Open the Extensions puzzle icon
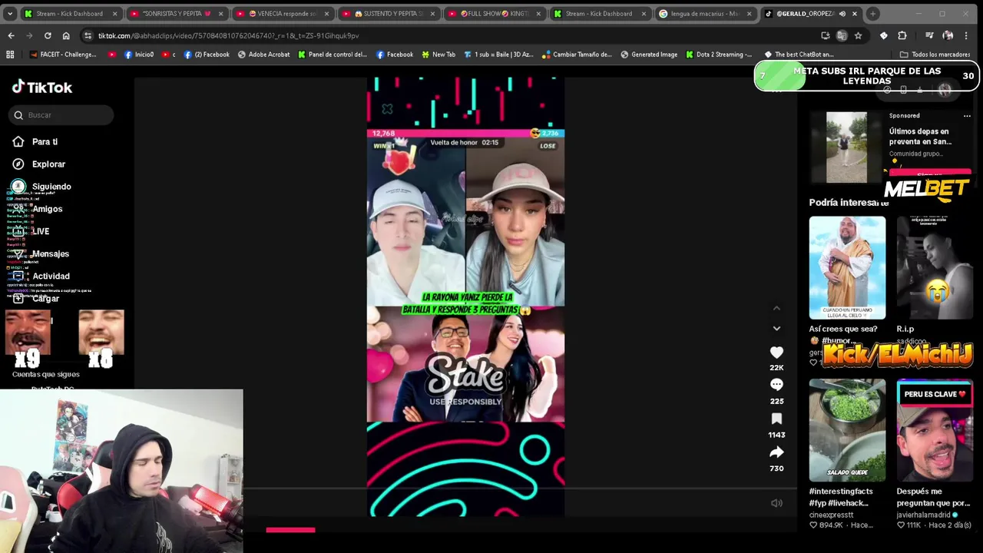The height and width of the screenshot is (553, 983). click(902, 35)
